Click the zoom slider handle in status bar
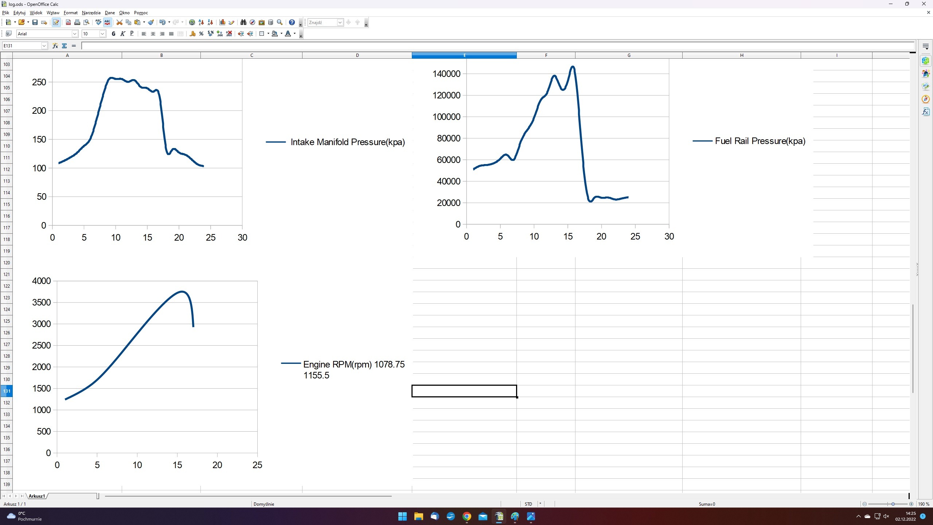933x525 pixels. pos(893,504)
